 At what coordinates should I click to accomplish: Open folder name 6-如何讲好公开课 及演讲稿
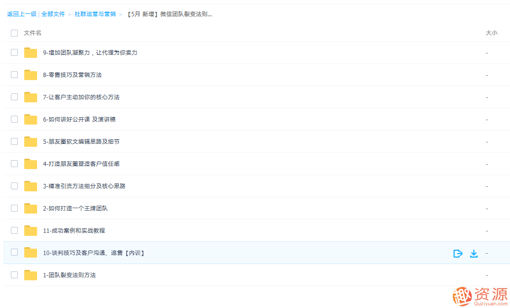tap(79, 119)
